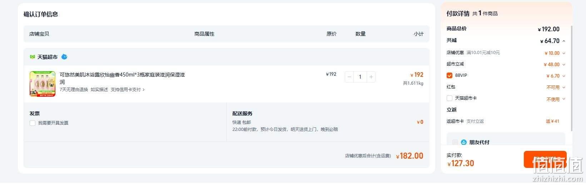586x185 pixels.
Task: Collapse the 共减 ¥64.70 details arrow
Action: point(564,41)
